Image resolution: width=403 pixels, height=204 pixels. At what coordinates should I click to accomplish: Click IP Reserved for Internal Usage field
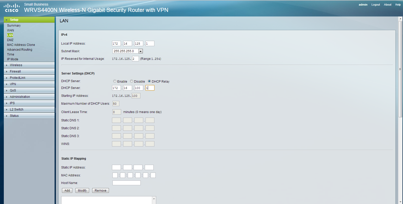(135, 59)
